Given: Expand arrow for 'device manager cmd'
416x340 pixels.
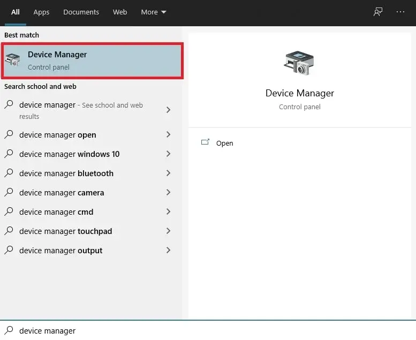Looking at the screenshot, I should [168, 211].
